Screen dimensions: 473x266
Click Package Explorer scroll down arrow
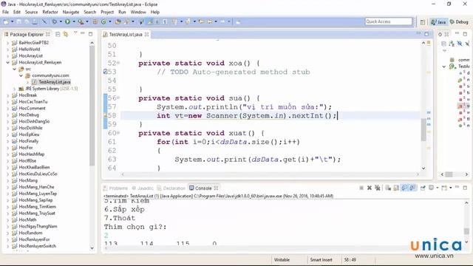[92, 248]
